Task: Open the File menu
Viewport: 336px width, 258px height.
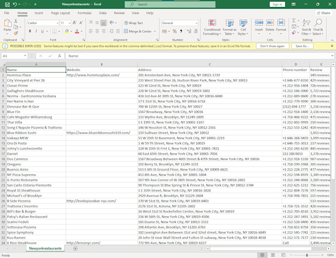Action: (6, 13)
